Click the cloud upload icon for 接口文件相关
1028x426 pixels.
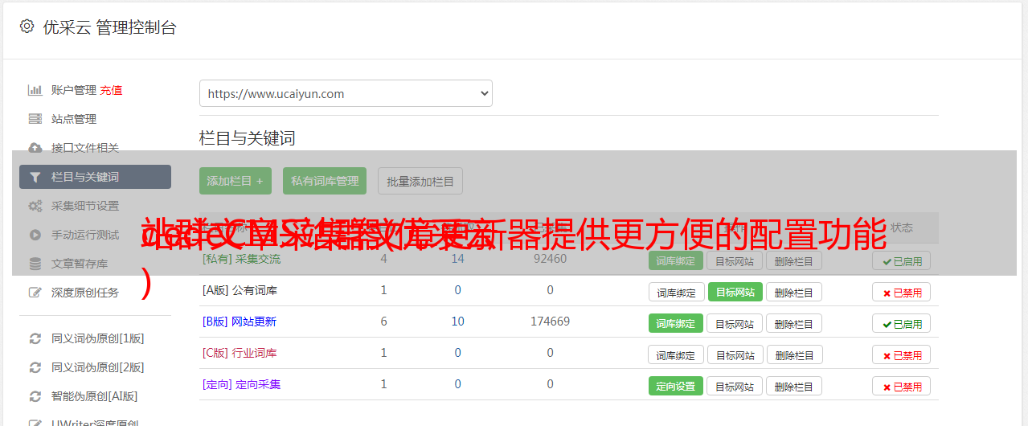(35, 148)
